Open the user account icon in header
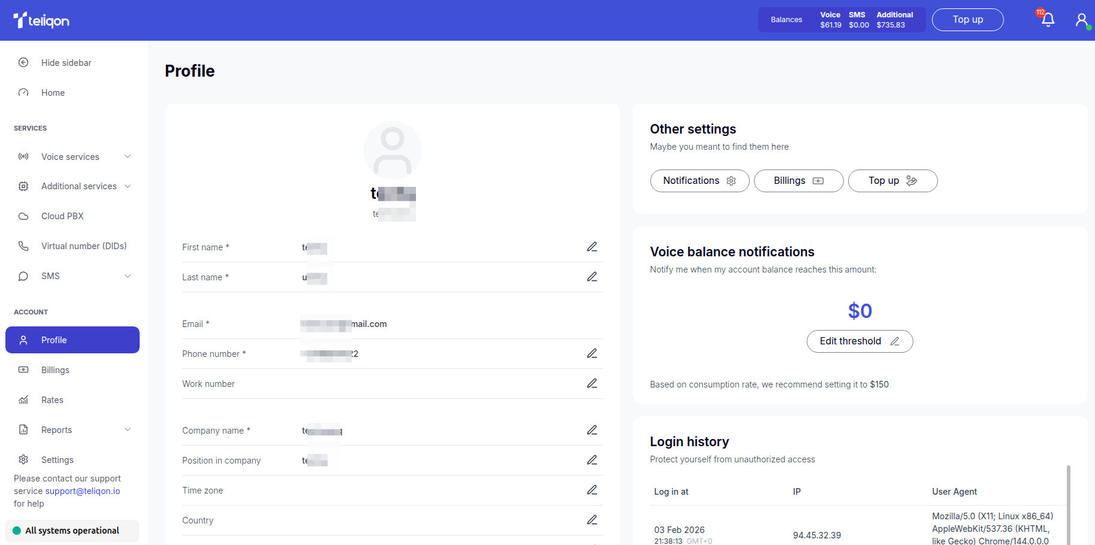Image resolution: width=1095 pixels, height=545 pixels. [1081, 20]
